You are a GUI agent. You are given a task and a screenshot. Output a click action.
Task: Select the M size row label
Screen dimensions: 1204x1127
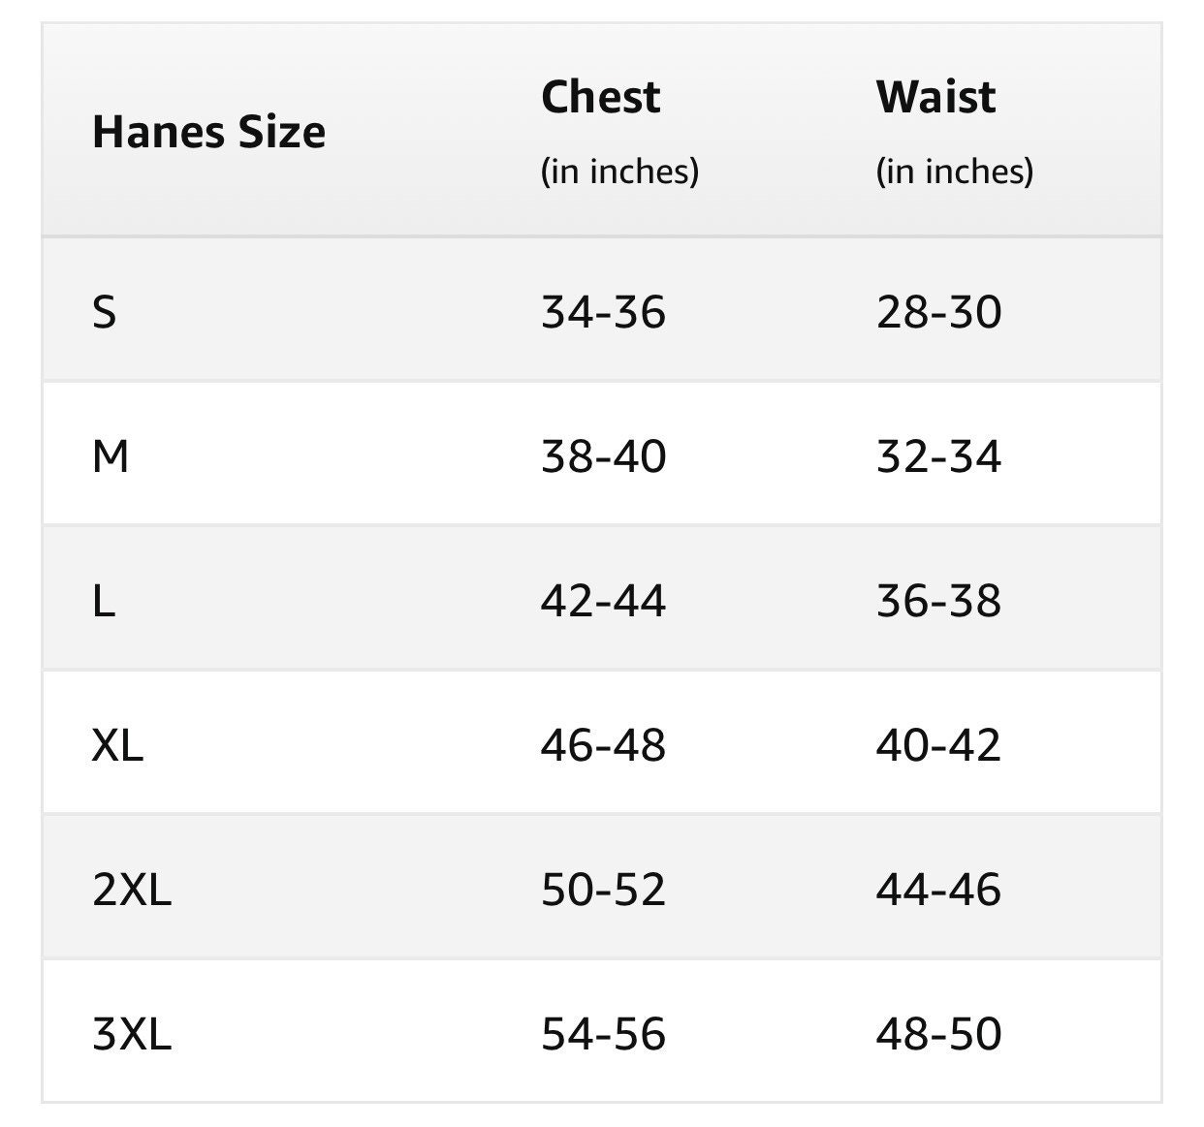click(111, 456)
